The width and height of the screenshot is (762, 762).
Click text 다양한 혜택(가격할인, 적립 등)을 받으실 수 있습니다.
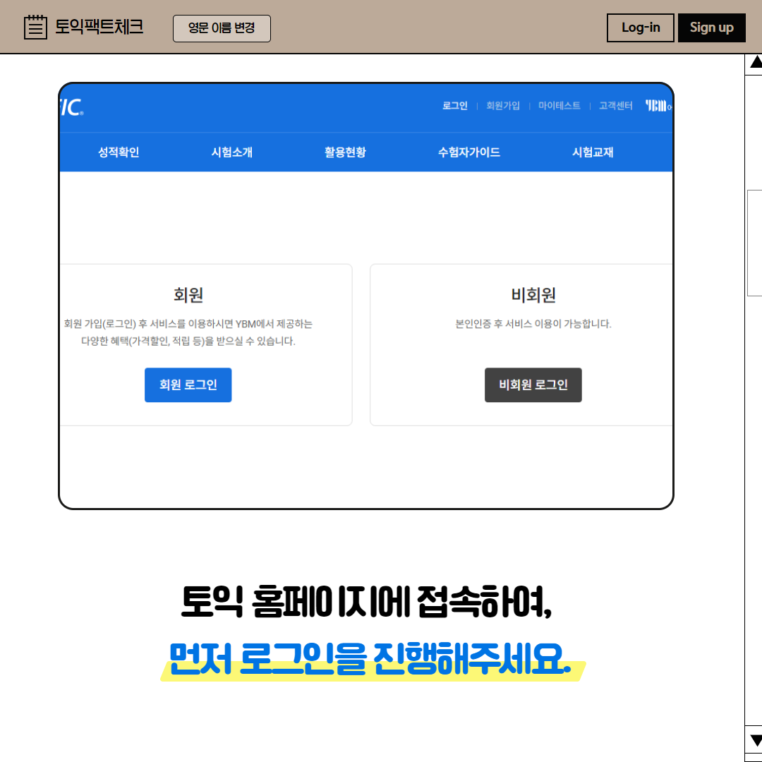click(188, 341)
